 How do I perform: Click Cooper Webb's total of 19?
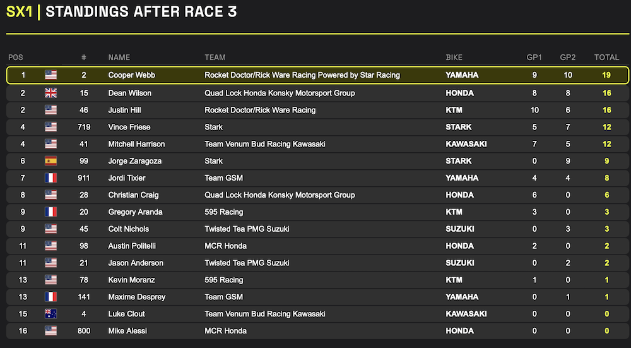coord(606,75)
